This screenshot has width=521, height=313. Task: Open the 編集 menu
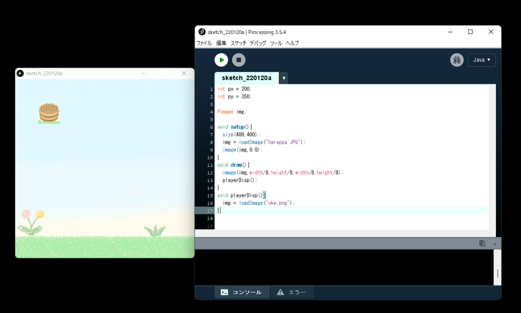pos(221,43)
